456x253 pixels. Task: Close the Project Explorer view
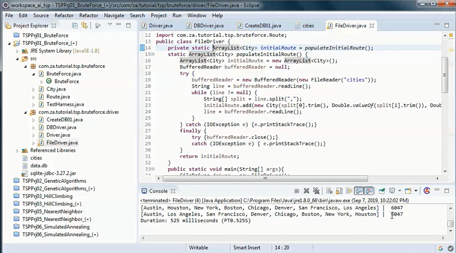point(54,26)
